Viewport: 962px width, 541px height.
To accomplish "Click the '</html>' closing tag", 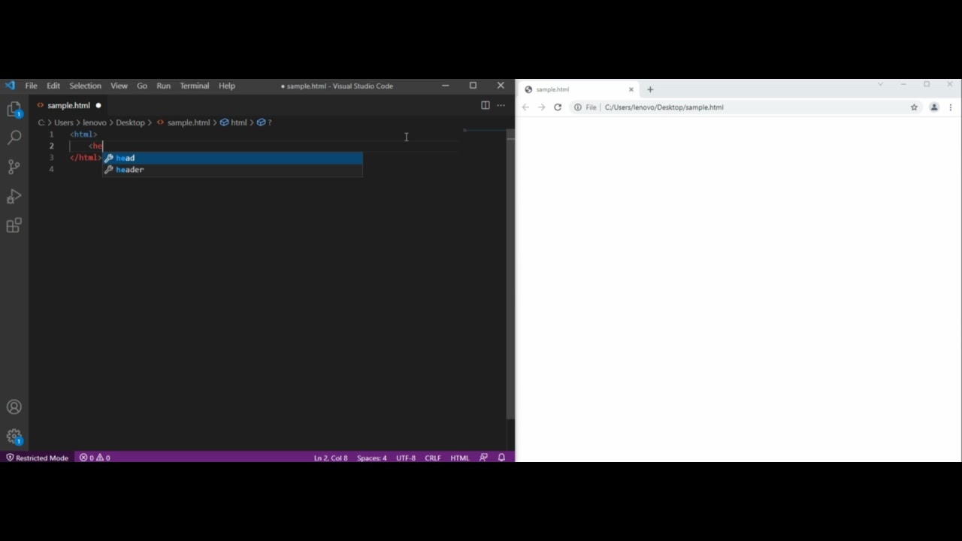I will (86, 158).
